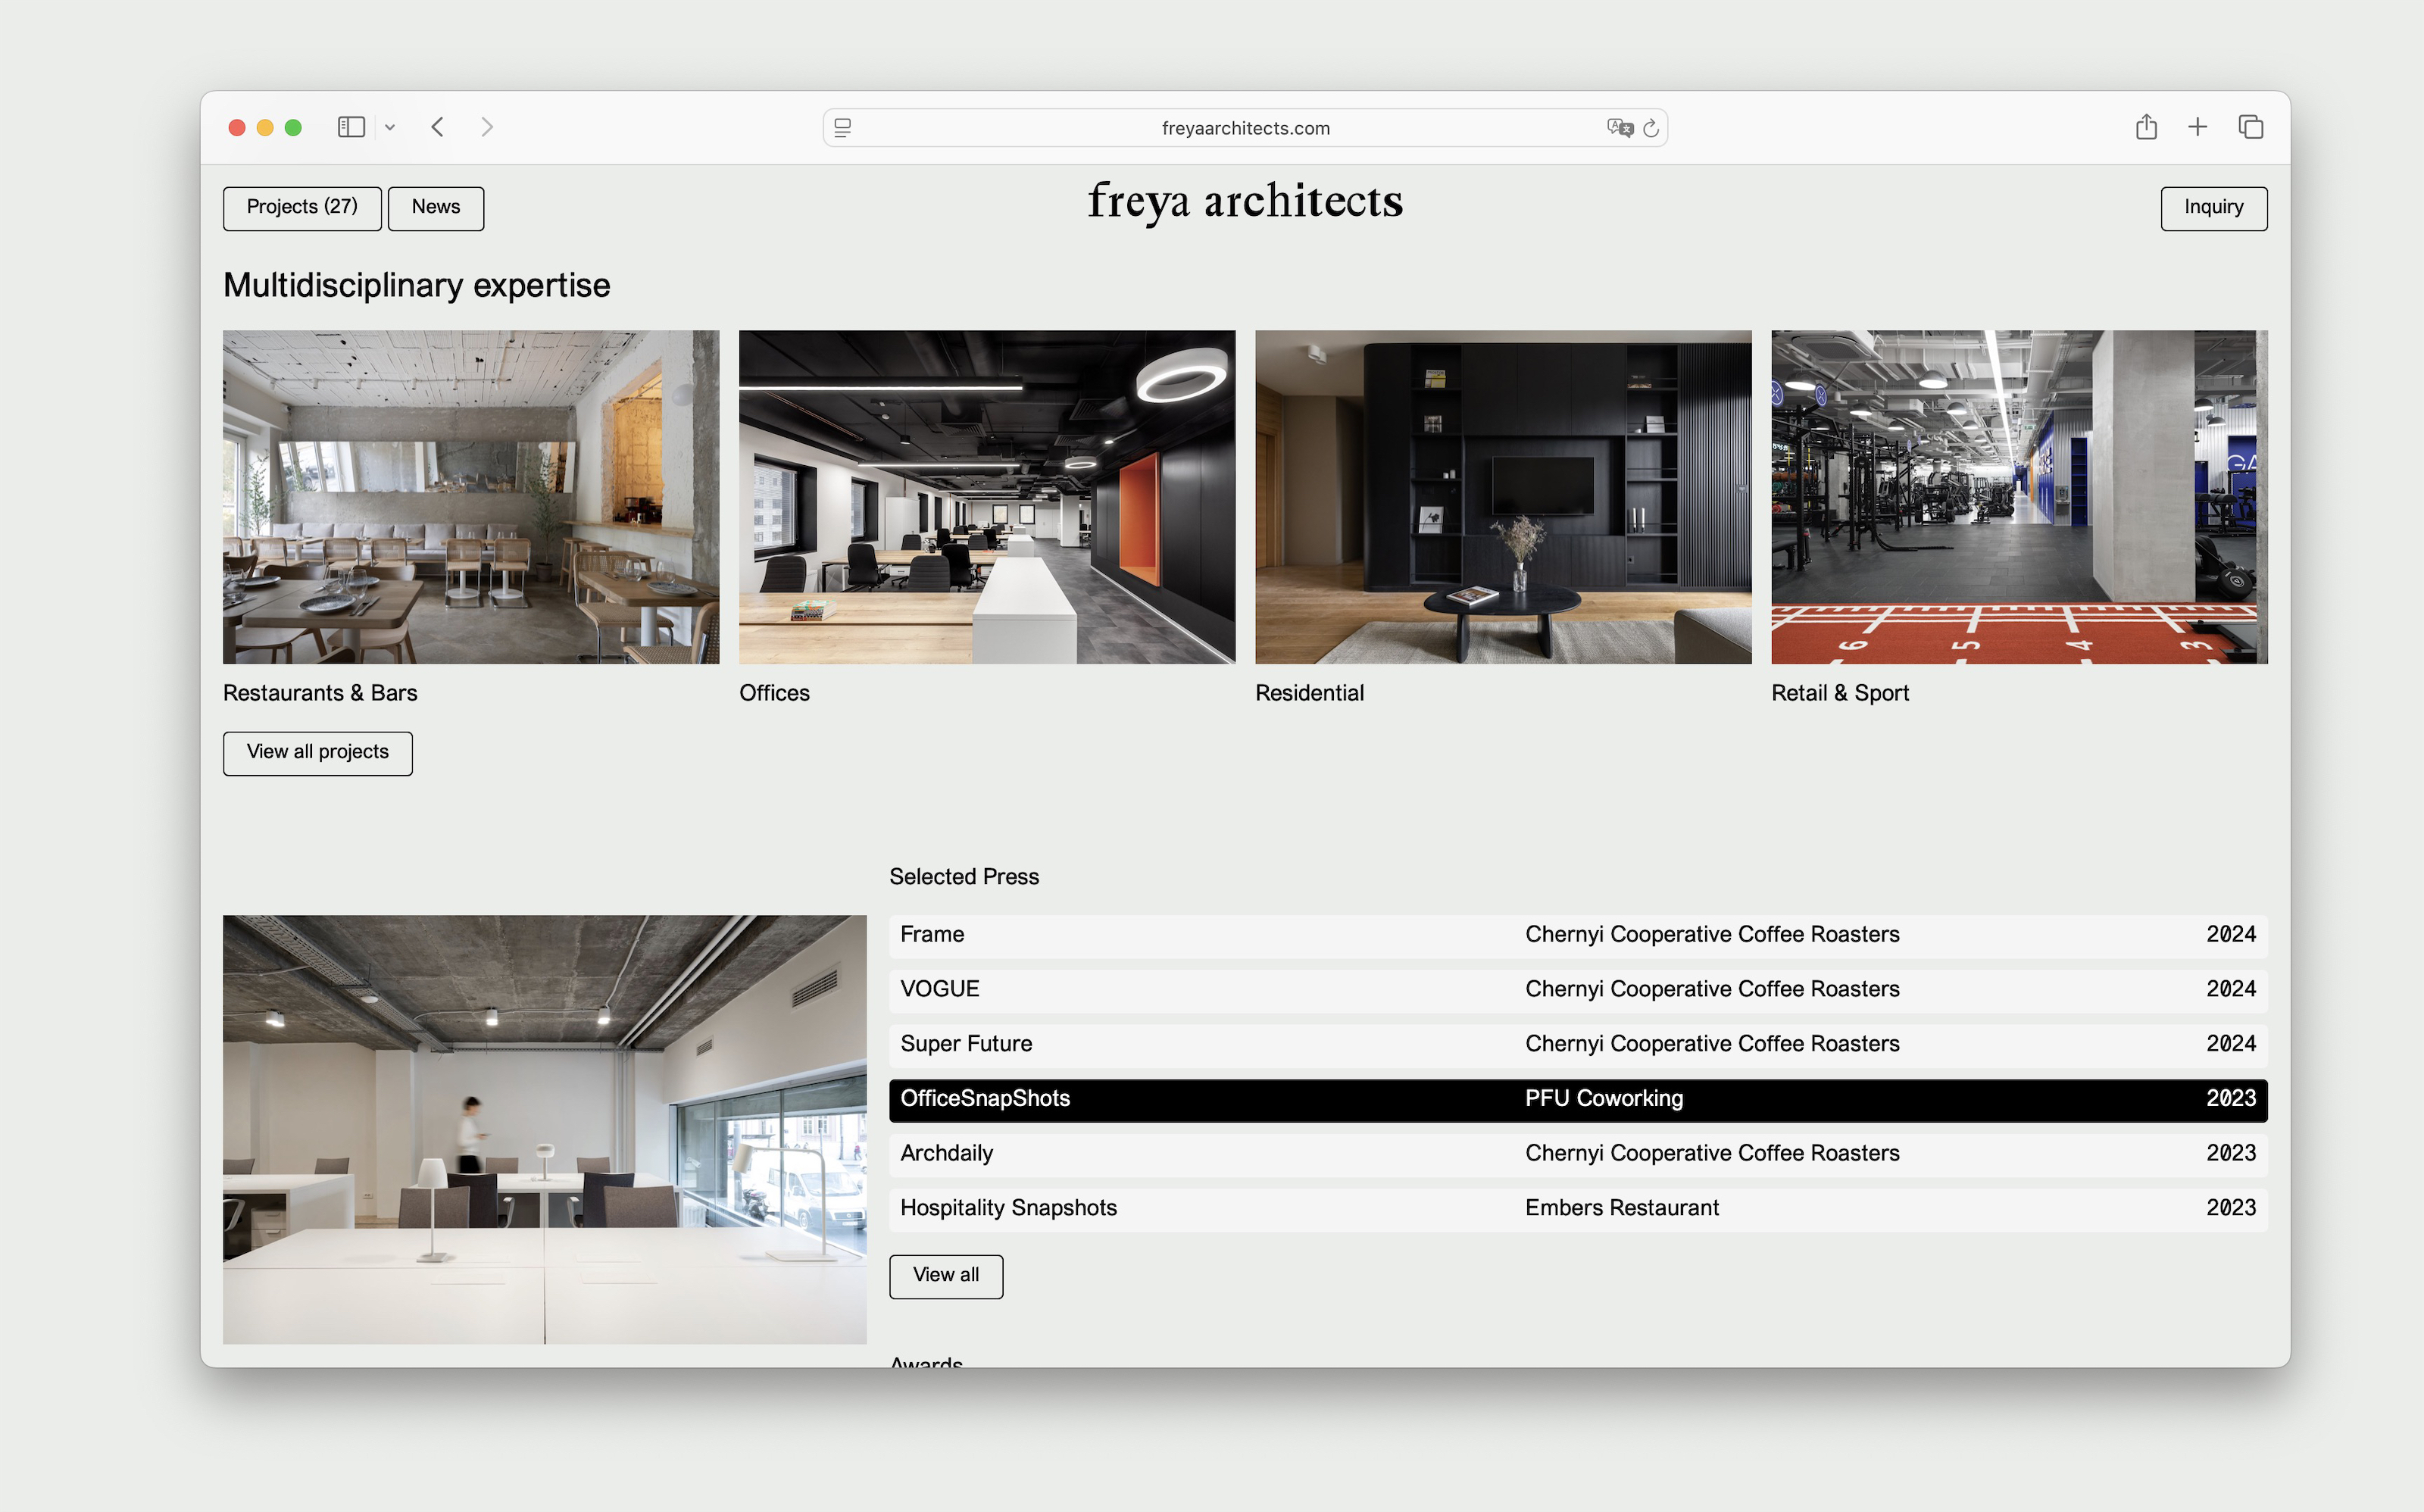Expand the sidebar options chevron
Image resolution: width=2424 pixels, height=1512 pixels.
pyautogui.click(x=390, y=127)
